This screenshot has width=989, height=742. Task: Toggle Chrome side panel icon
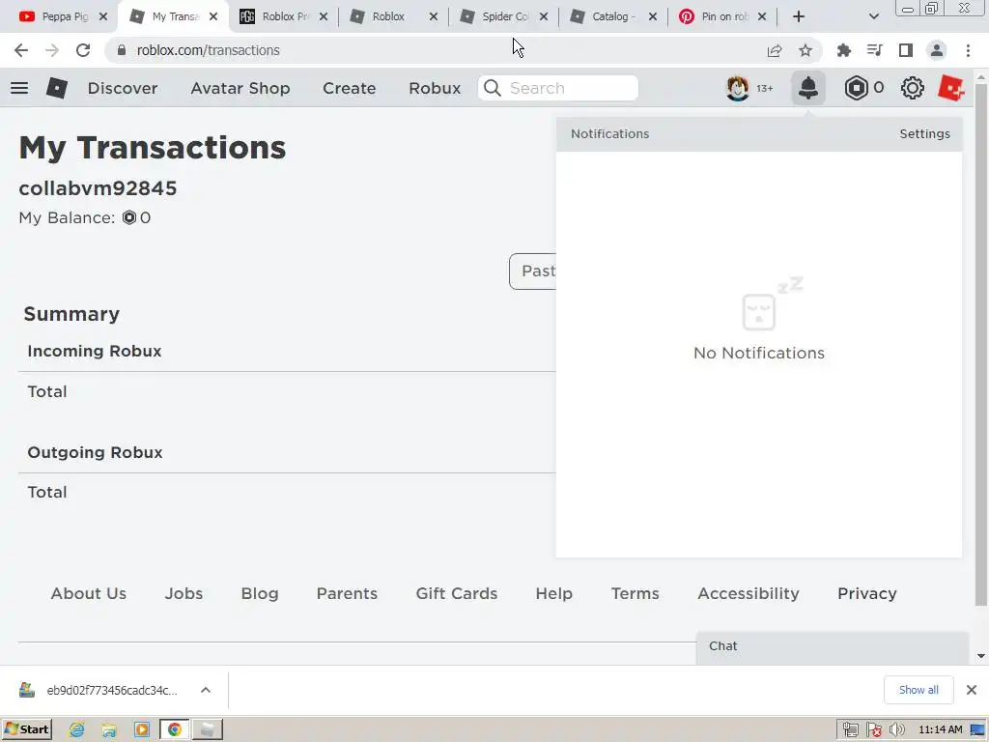click(906, 50)
